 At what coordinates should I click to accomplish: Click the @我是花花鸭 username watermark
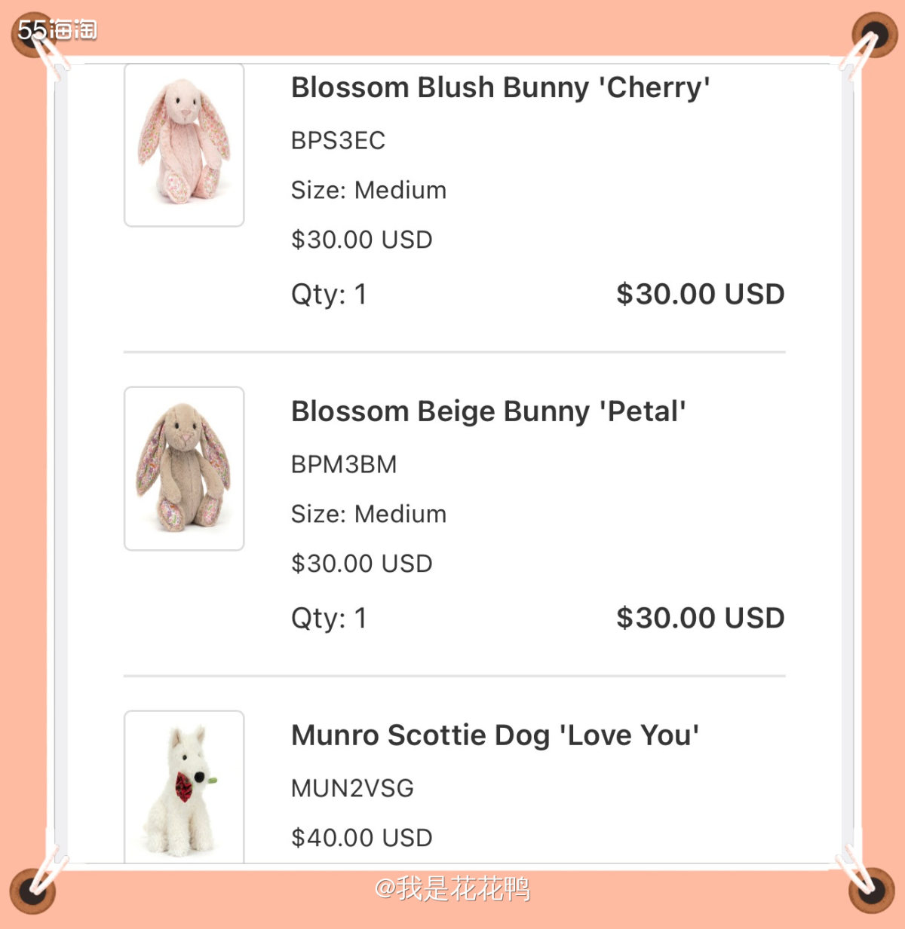(452, 889)
